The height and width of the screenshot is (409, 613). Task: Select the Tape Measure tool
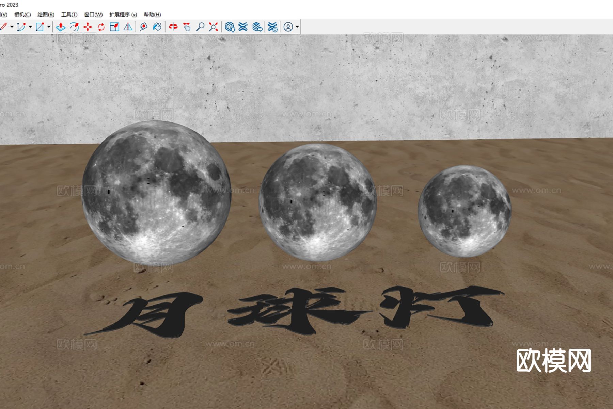coord(143,26)
